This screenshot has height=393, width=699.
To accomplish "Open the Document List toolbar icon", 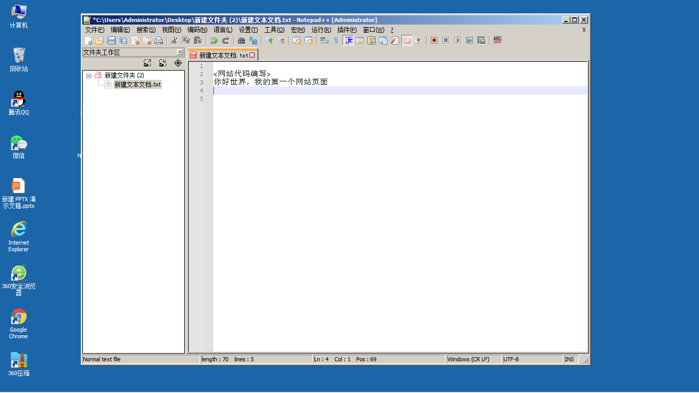I will coord(383,40).
